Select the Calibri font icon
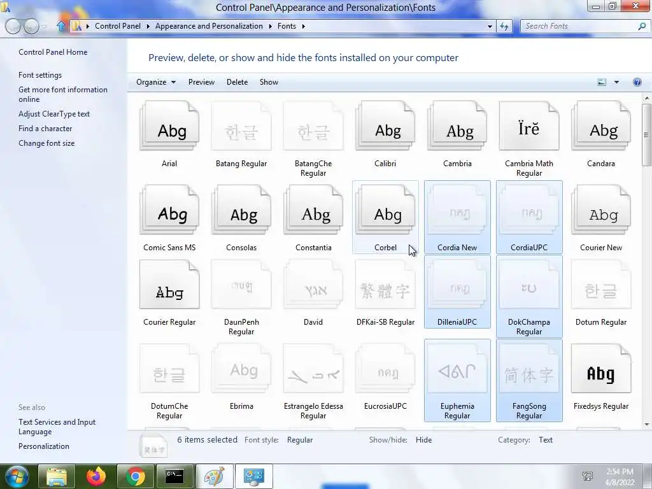Viewport: 652px width, 489px height. pos(385,125)
